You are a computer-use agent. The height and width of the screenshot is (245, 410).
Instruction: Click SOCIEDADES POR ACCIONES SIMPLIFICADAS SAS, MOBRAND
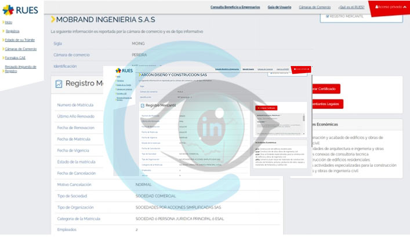[178, 207]
